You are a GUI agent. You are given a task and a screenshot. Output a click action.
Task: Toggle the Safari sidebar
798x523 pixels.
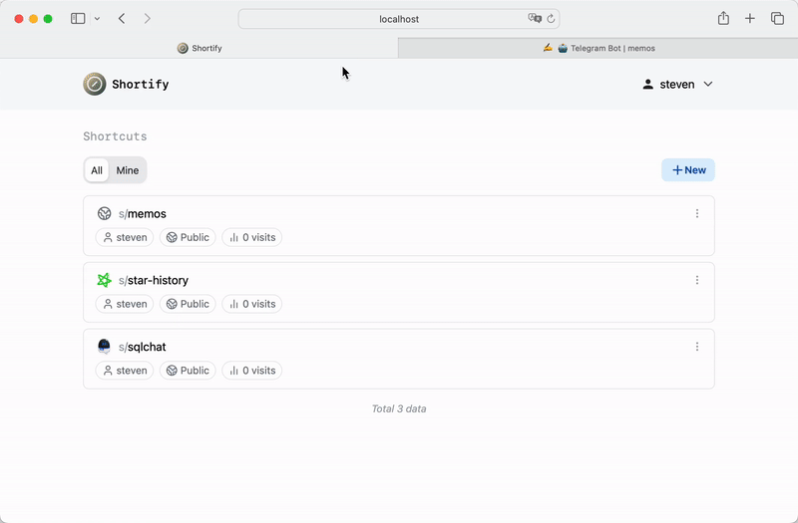point(78,19)
